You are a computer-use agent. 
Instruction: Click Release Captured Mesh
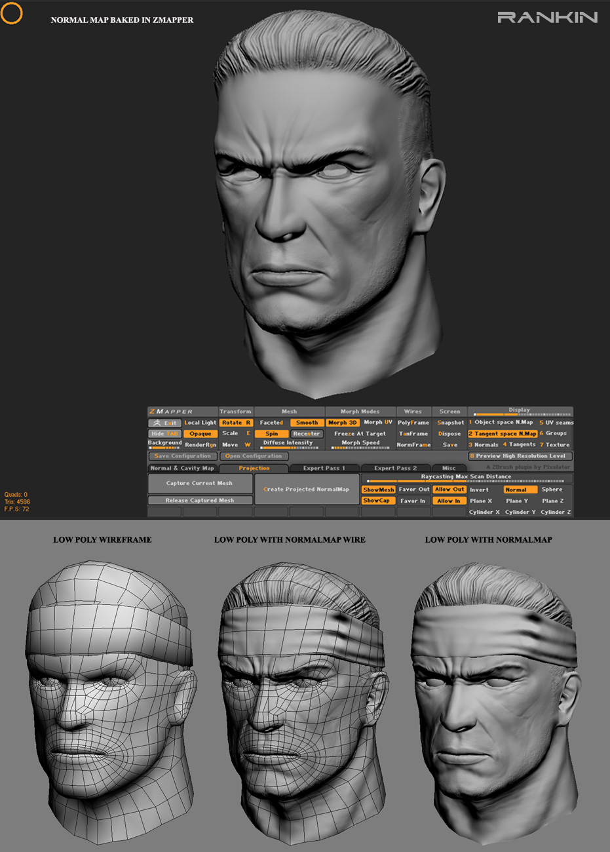200,500
